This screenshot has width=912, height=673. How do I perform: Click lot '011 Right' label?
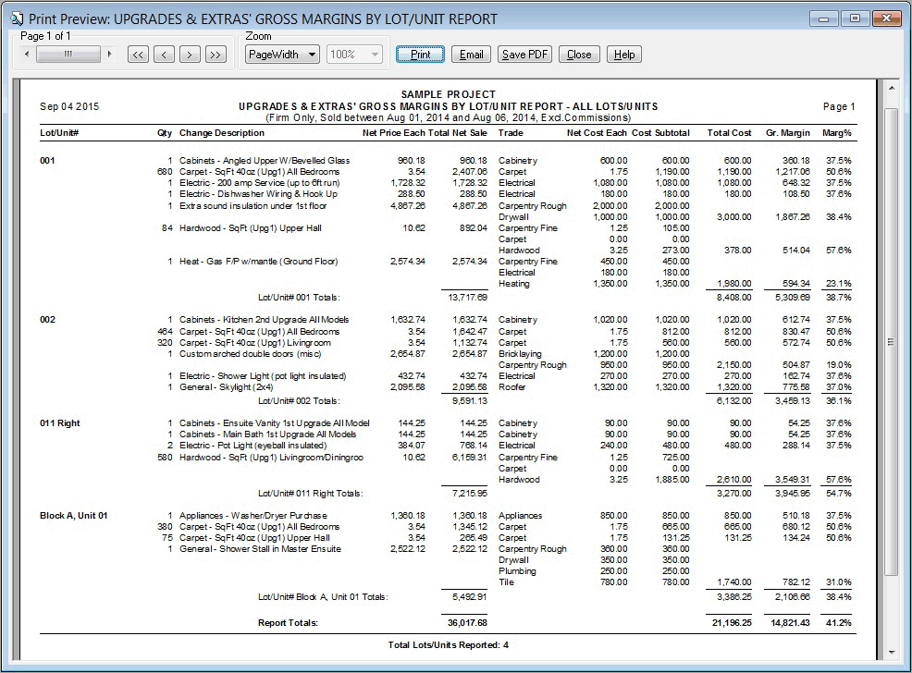coord(60,423)
